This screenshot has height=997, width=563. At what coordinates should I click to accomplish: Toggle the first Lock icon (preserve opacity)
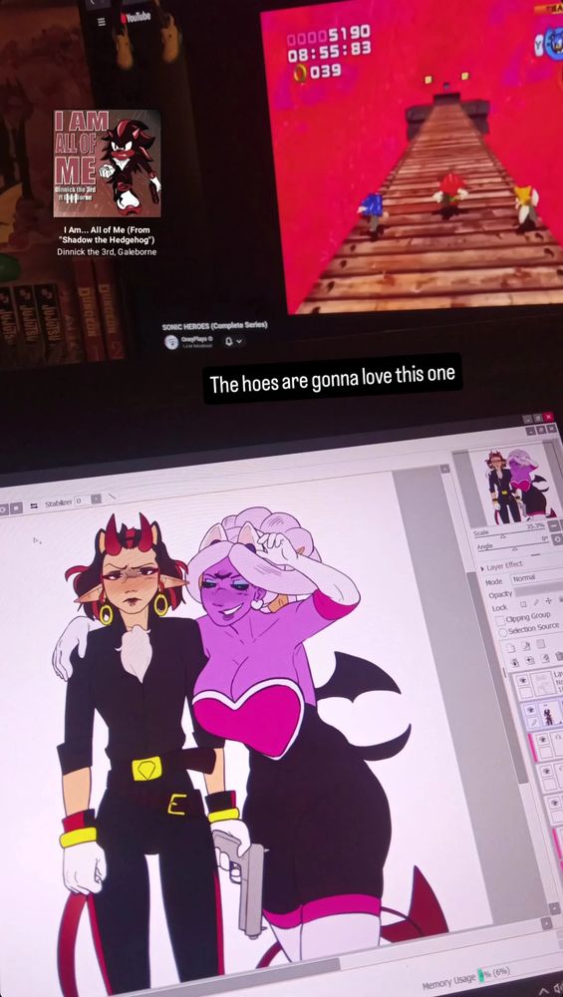point(523,604)
